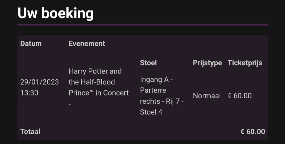
Task: Select the Evenement column header
Action: click(x=87, y=44)
